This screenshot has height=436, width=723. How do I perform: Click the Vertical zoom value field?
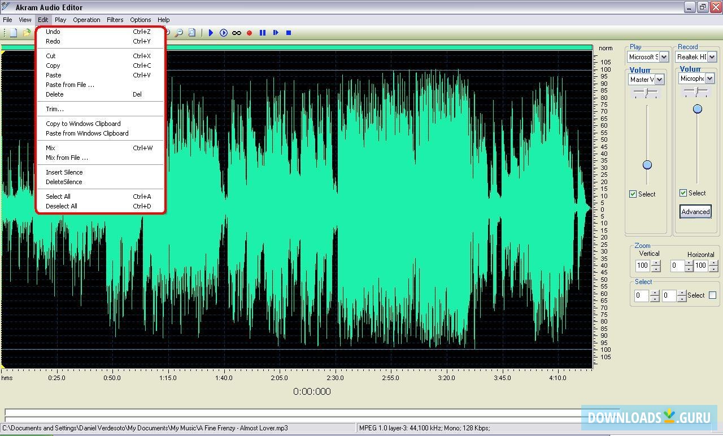pyautogui.click(x=642, y=265)
